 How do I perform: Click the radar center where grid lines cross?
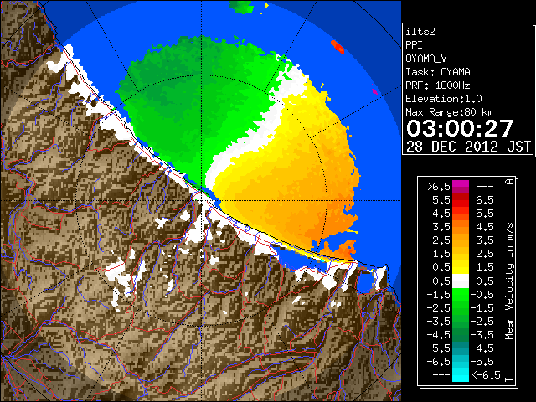[x=202, y=200]
